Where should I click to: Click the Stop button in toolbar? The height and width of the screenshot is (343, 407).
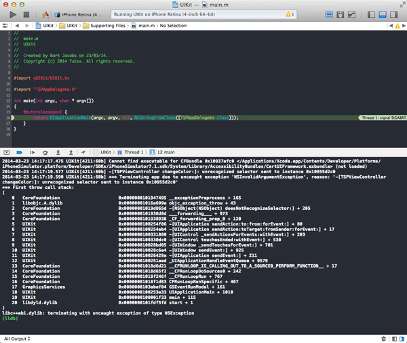[26, 14]
